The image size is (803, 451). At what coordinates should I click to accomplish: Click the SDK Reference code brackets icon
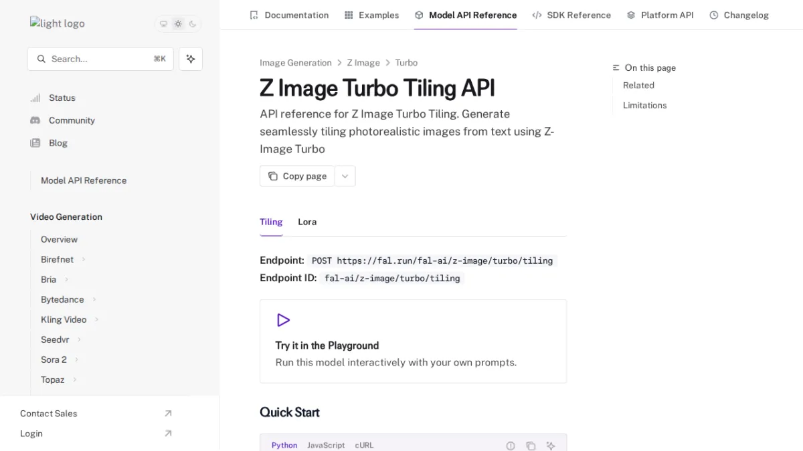(x=537, y=15)
